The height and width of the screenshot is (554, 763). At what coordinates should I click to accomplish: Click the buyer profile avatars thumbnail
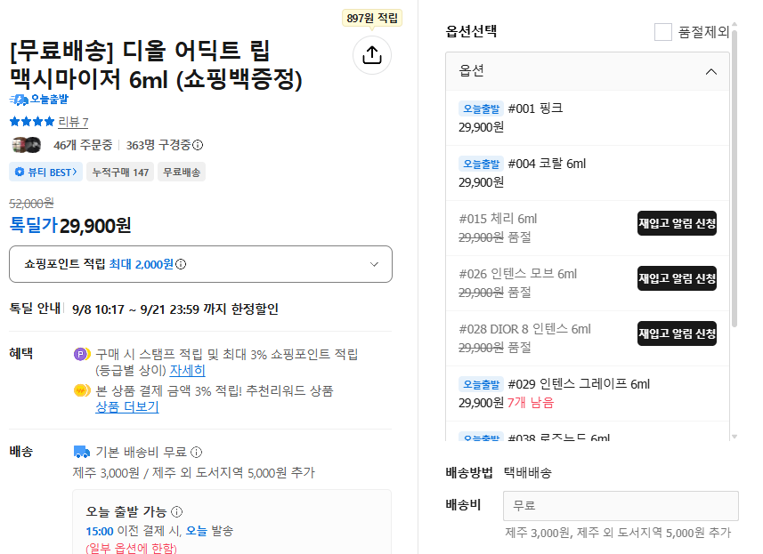[x=27, y=145]
